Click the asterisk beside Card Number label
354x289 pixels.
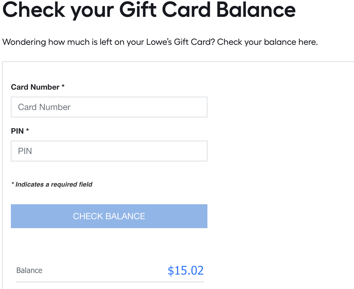pos(63,87)
